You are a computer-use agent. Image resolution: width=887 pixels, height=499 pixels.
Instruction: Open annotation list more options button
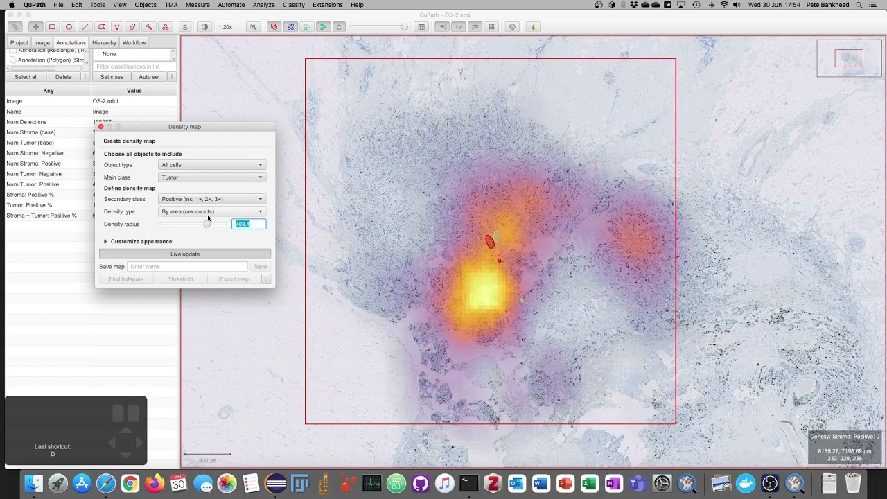(x=85, y=77)
